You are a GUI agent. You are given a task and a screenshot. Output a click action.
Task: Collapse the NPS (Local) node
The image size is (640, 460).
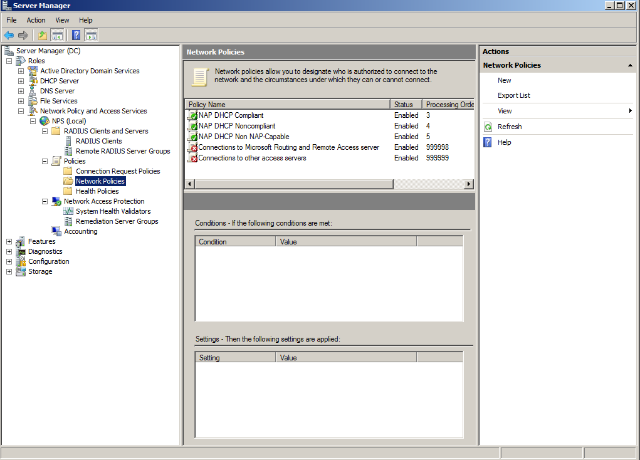pos(33,121)
